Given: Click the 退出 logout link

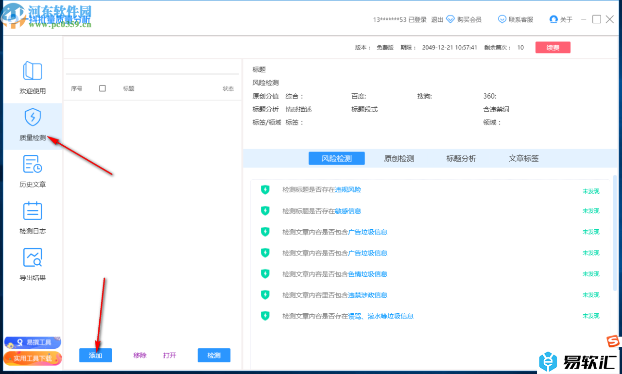Looking at the screenshot, I should [437, 19].
